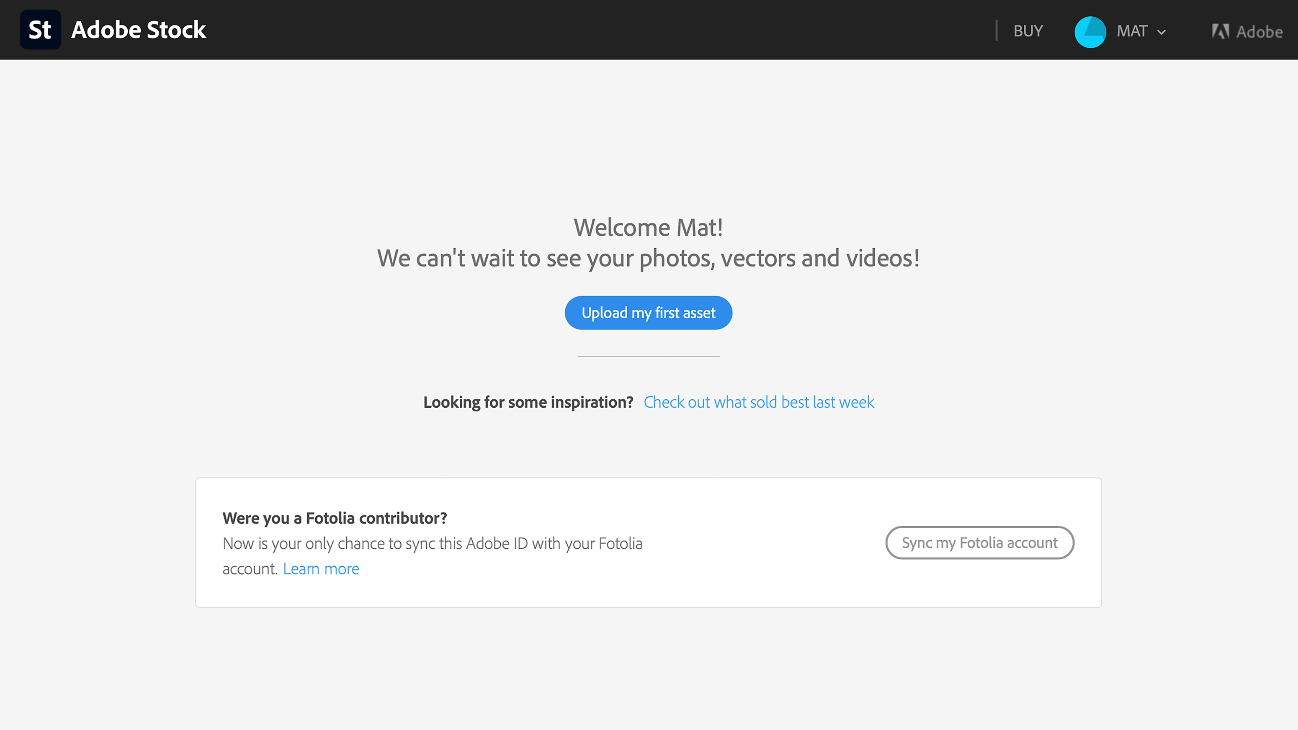The height and width of the screenshot is (730, 1298).
Task: Click 'Looking for some inspiration?' text
Action: [x=528, y=402]
